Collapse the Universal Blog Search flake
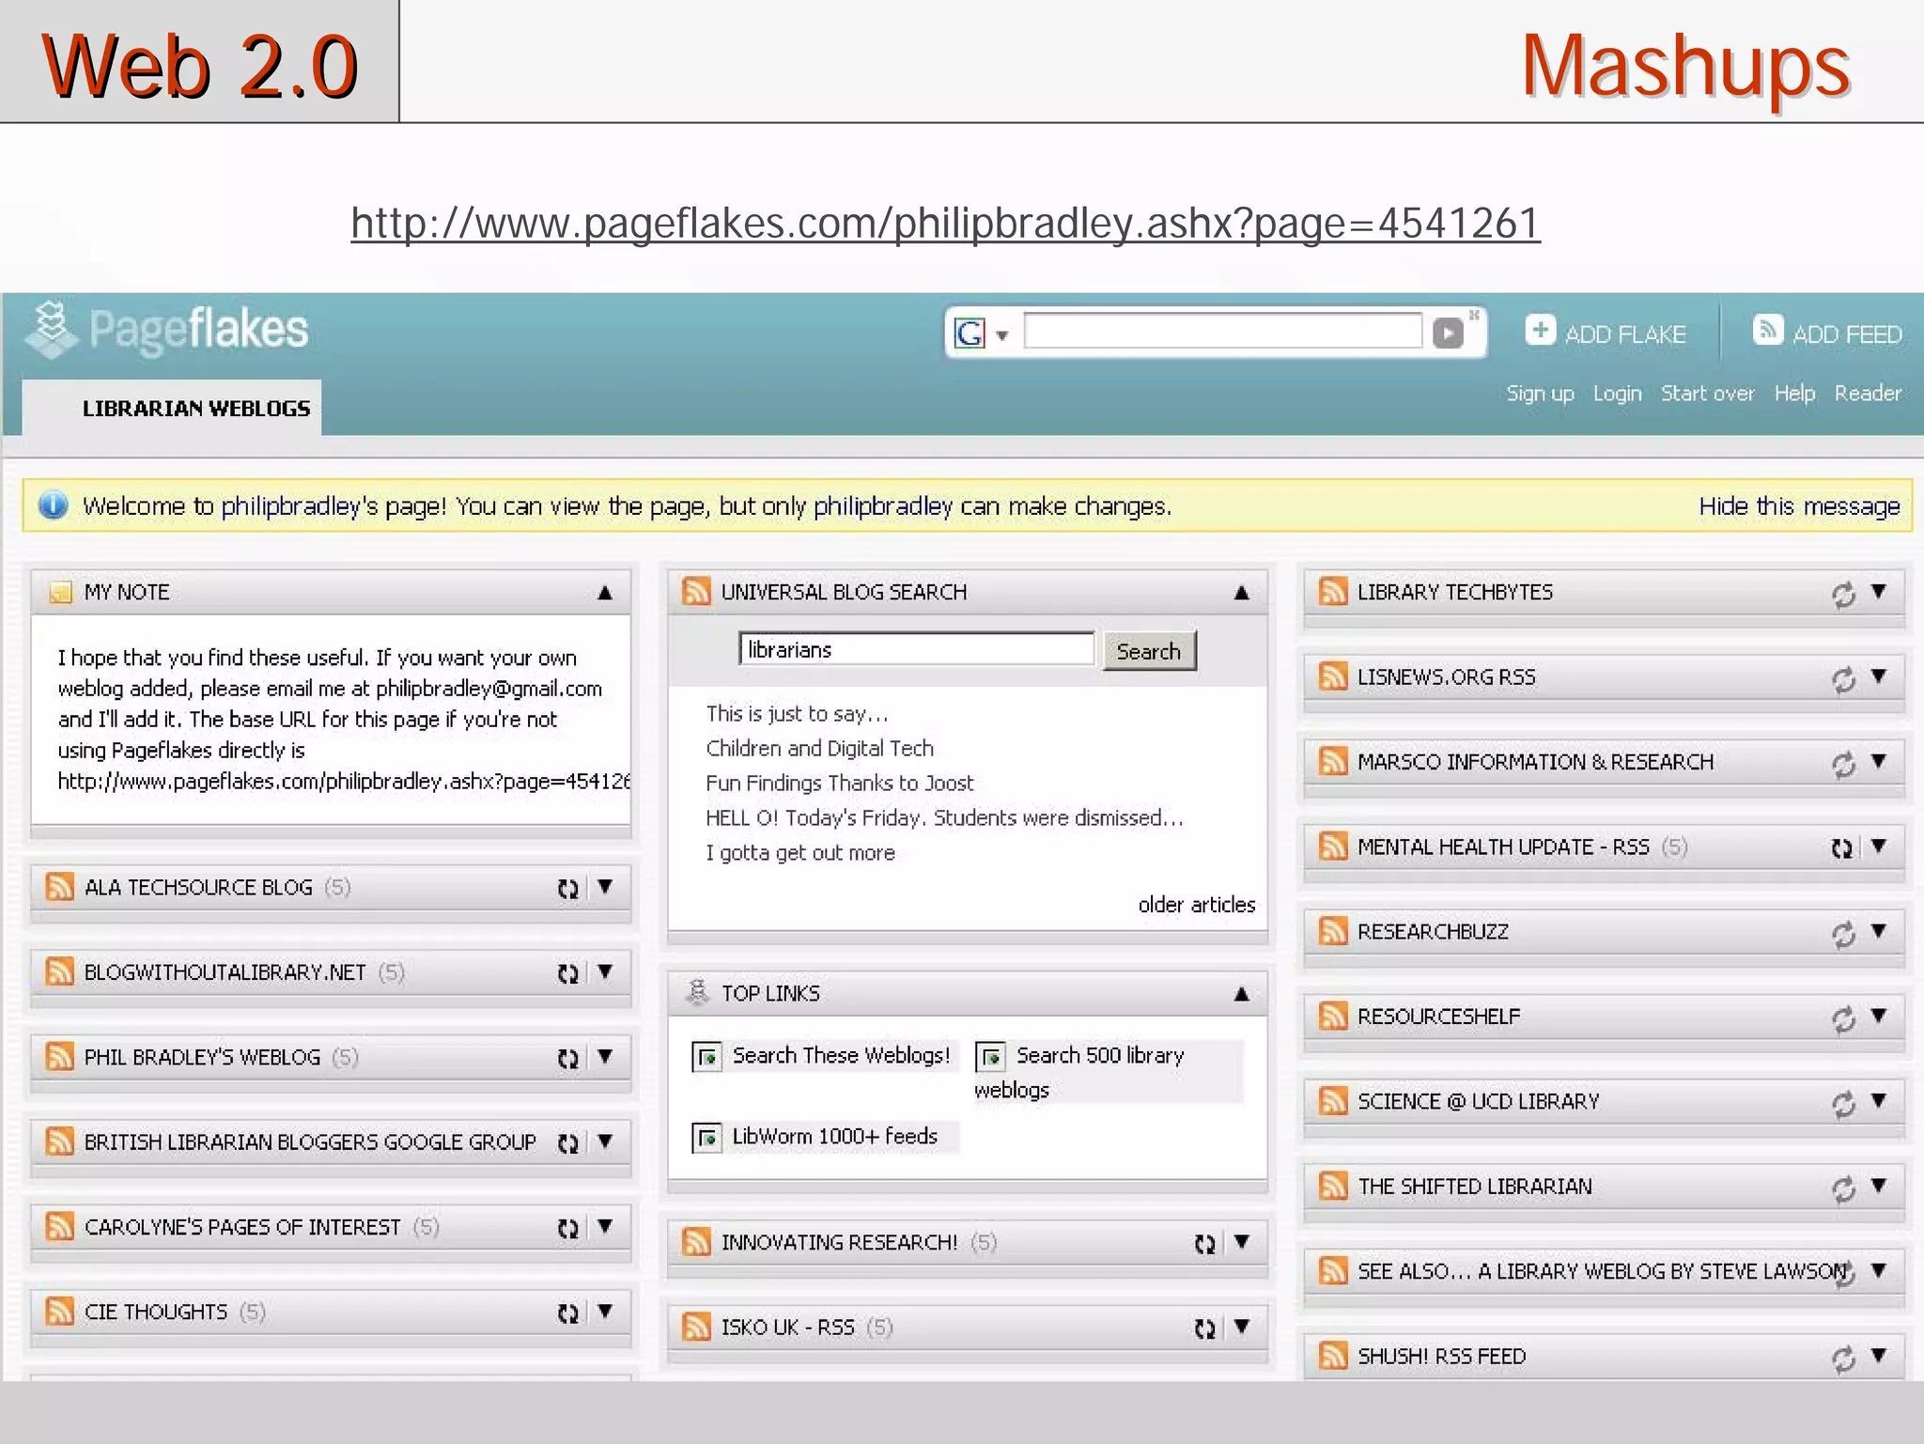 (x=1241, y=593)
